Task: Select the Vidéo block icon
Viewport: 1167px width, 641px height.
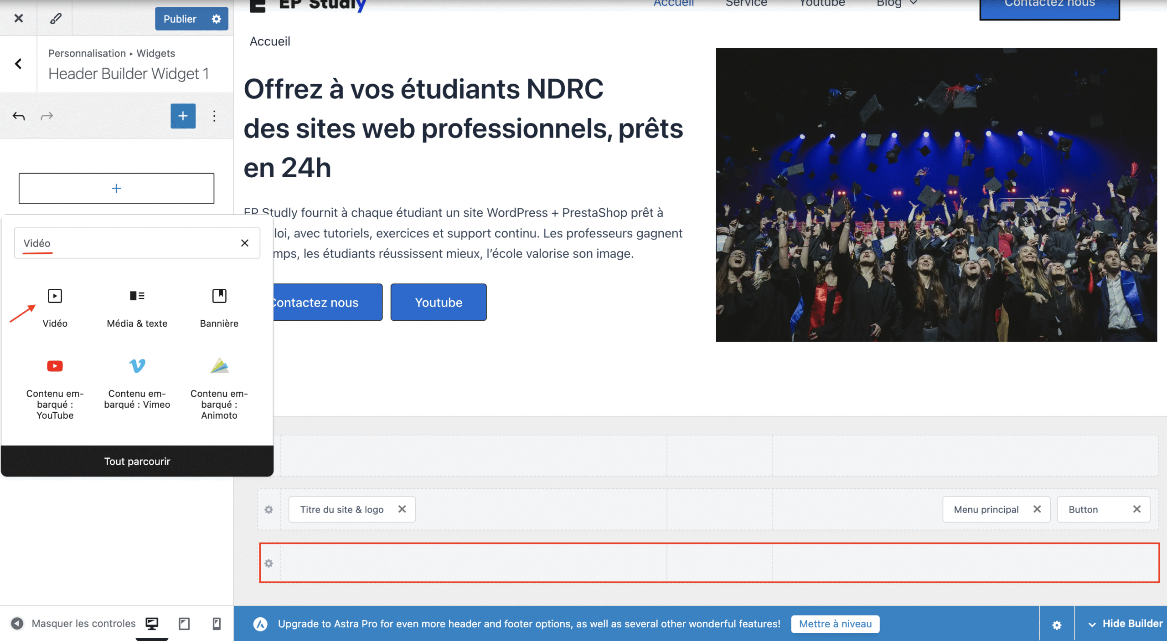Action: pos(55,296)
